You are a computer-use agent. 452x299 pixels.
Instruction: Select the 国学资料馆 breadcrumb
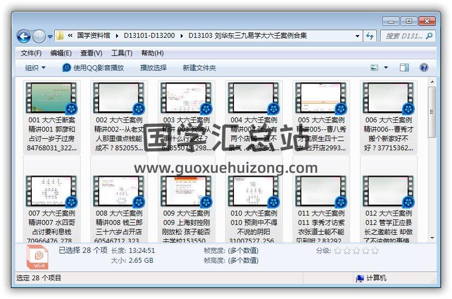coord(94,36)
